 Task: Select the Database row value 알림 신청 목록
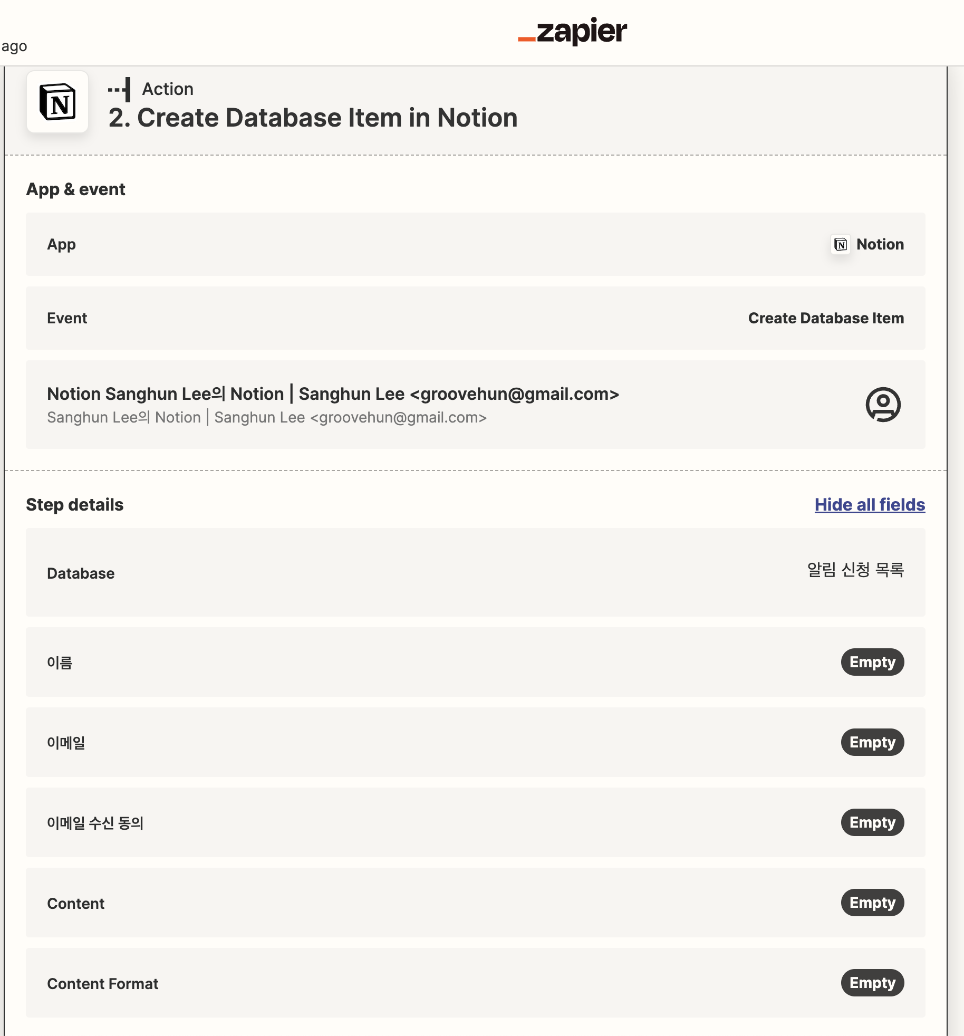click(855, 570)
